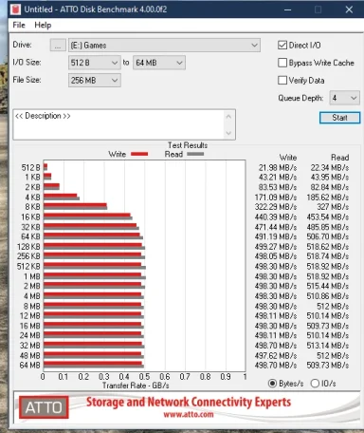Click the Test Results heading
This screenshot has width=364, height=433.
(x=188, y=145)
